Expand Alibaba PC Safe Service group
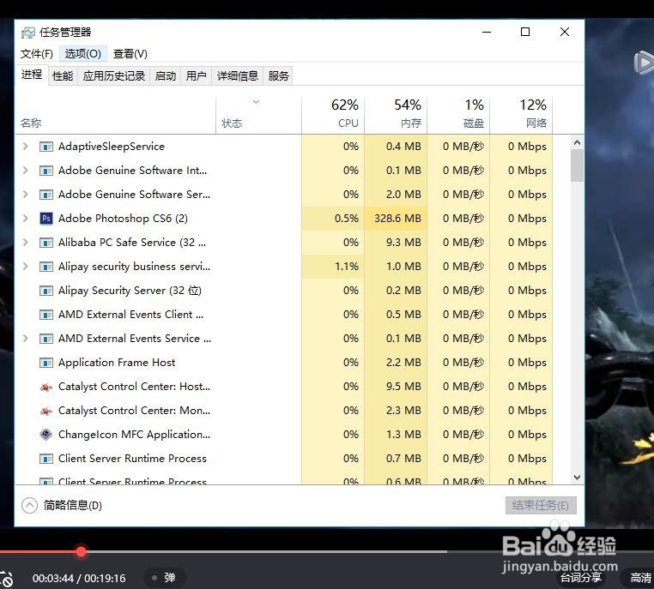The width and height of the screenshot is (654, 589). (26, 243)
